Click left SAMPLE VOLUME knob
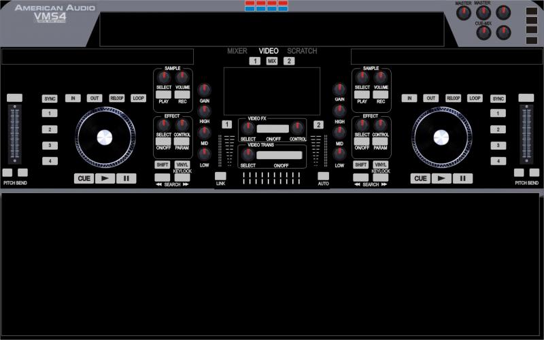This screenshot has height=340, width=544. [182, 78]
